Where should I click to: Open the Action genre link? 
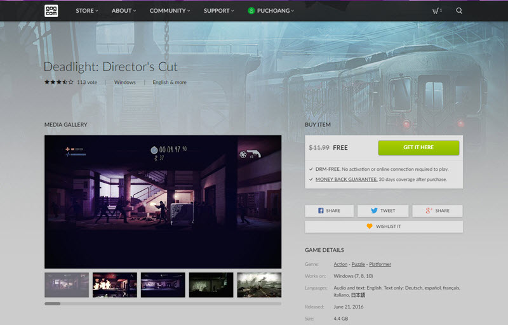340,264
